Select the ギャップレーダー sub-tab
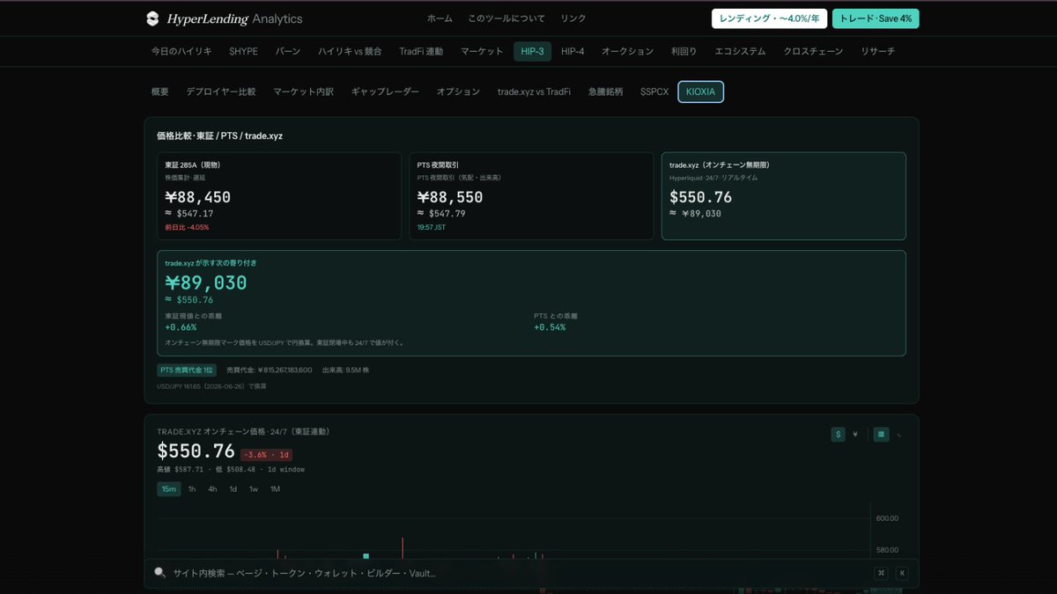Image resolution: width=1057 pixels, height=594 pixels. point(385,92)
